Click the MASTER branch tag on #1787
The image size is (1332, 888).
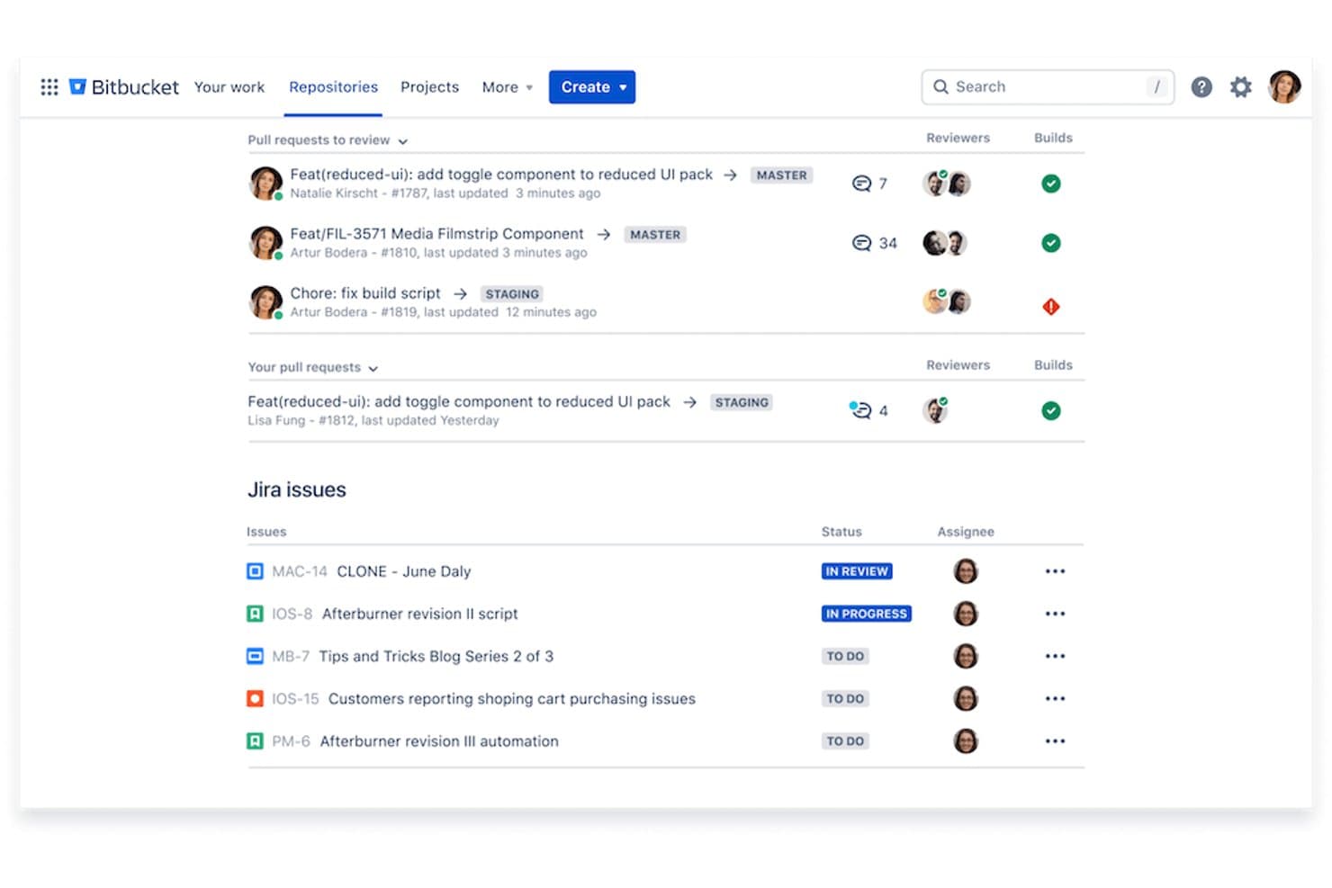coord(781,175)
